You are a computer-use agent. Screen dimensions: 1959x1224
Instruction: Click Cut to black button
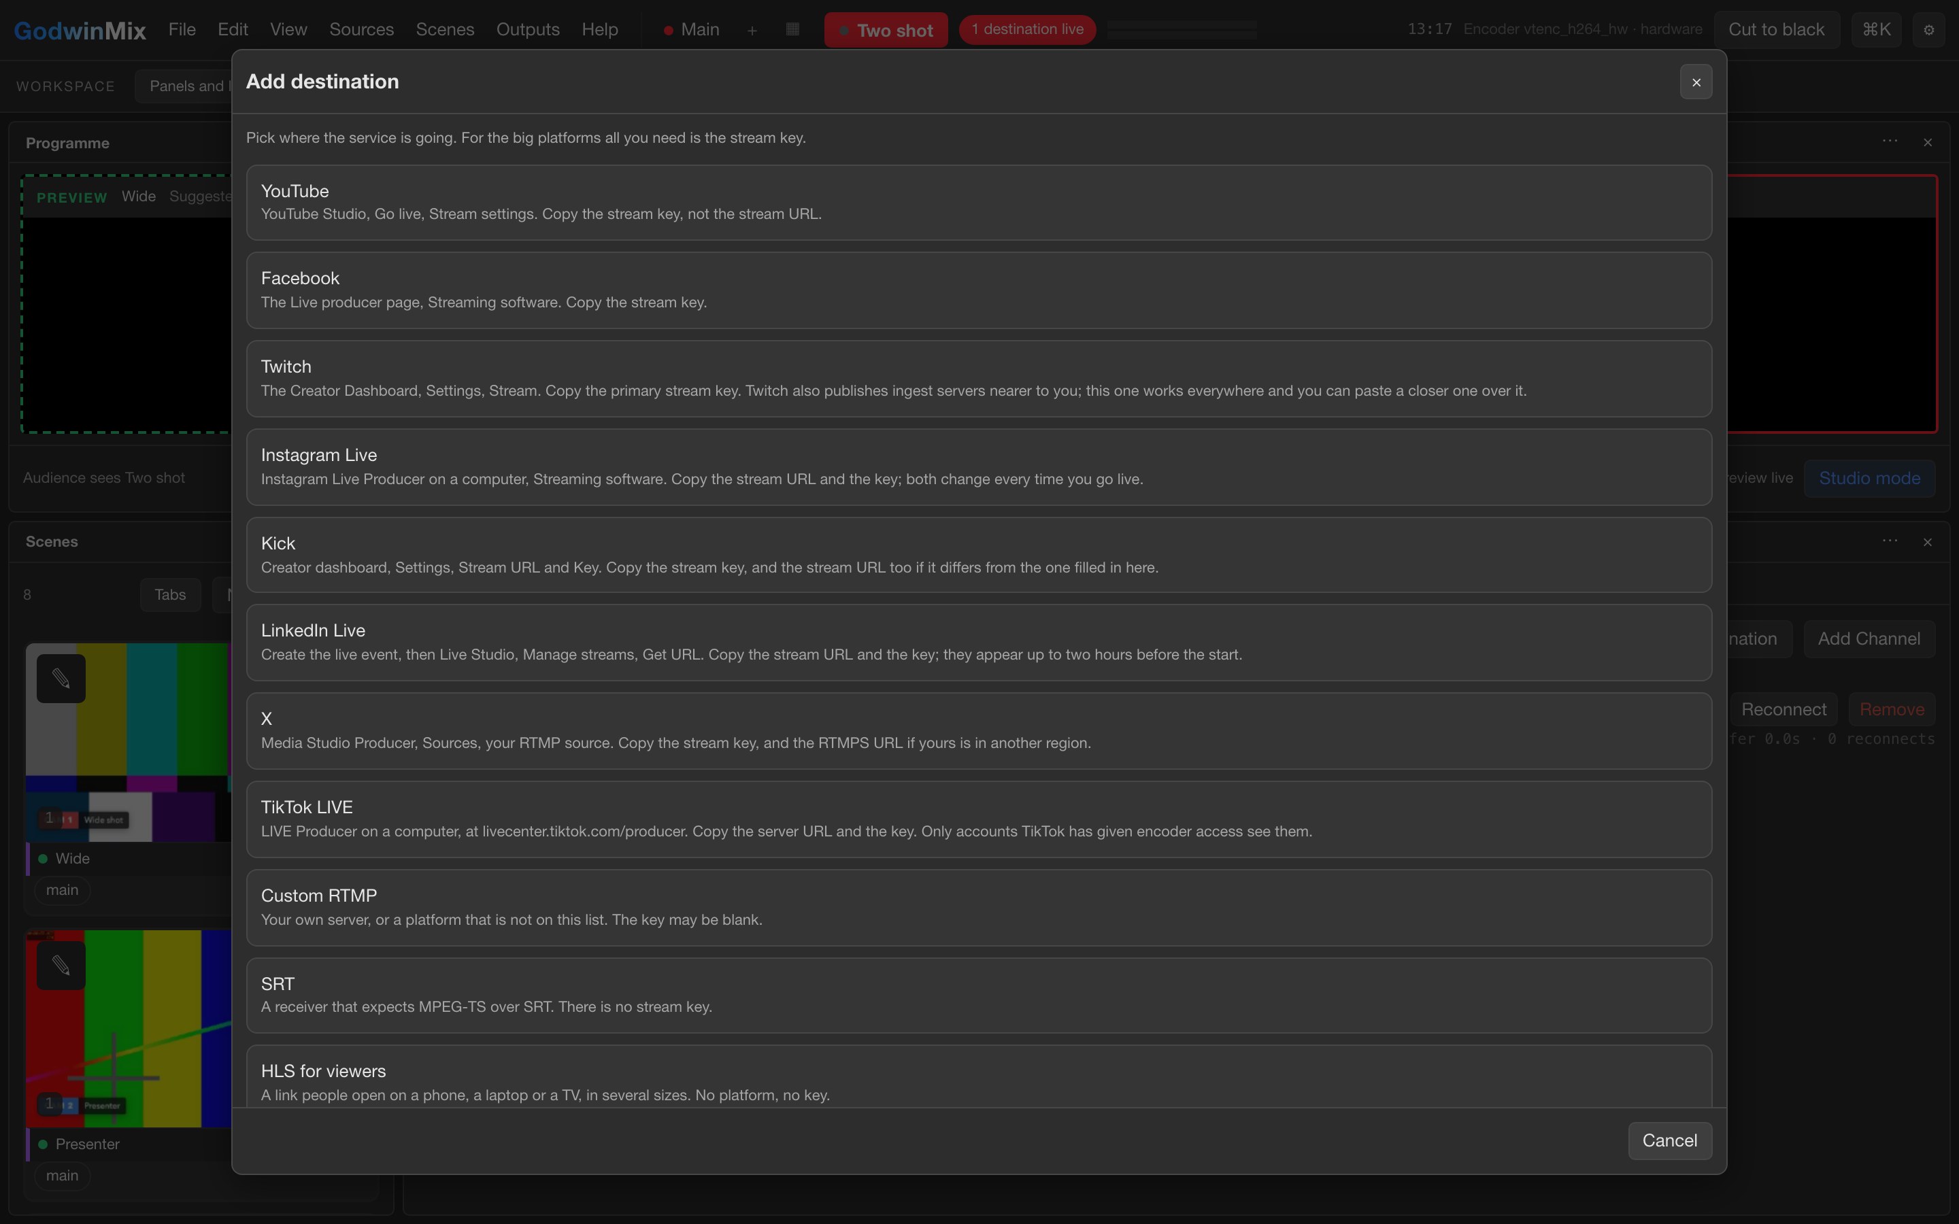(x=1776, y=29)
